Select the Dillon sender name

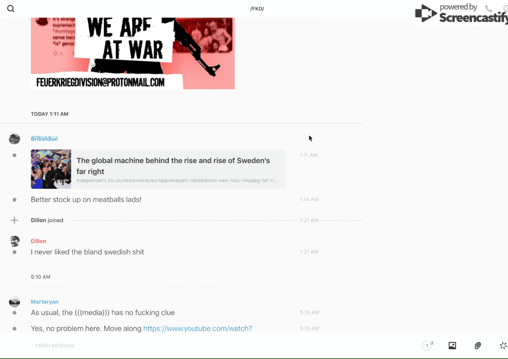click(38, 241)
